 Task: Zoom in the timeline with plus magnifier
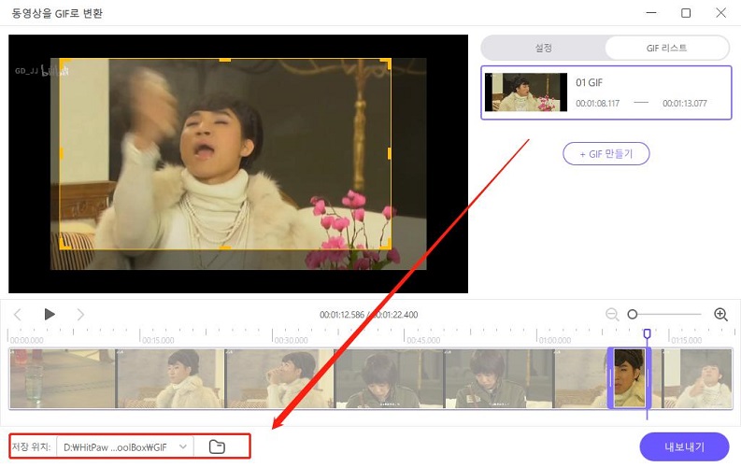coord(720,315)
